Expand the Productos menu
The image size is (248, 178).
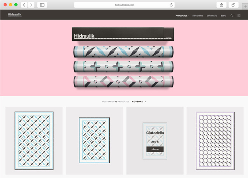pos(182,16)
